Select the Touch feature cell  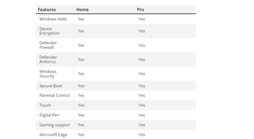[x=45, y=105]
